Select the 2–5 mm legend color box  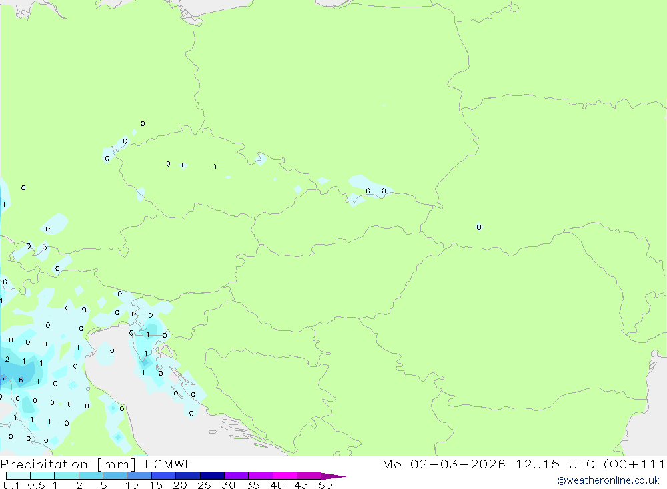click(x=91, y=476)
